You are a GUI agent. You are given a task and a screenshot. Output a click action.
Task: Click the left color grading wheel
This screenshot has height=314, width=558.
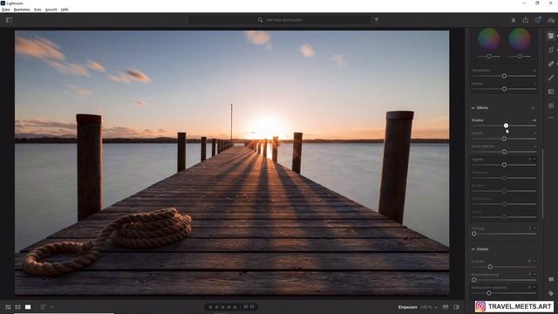pos(489,39)
